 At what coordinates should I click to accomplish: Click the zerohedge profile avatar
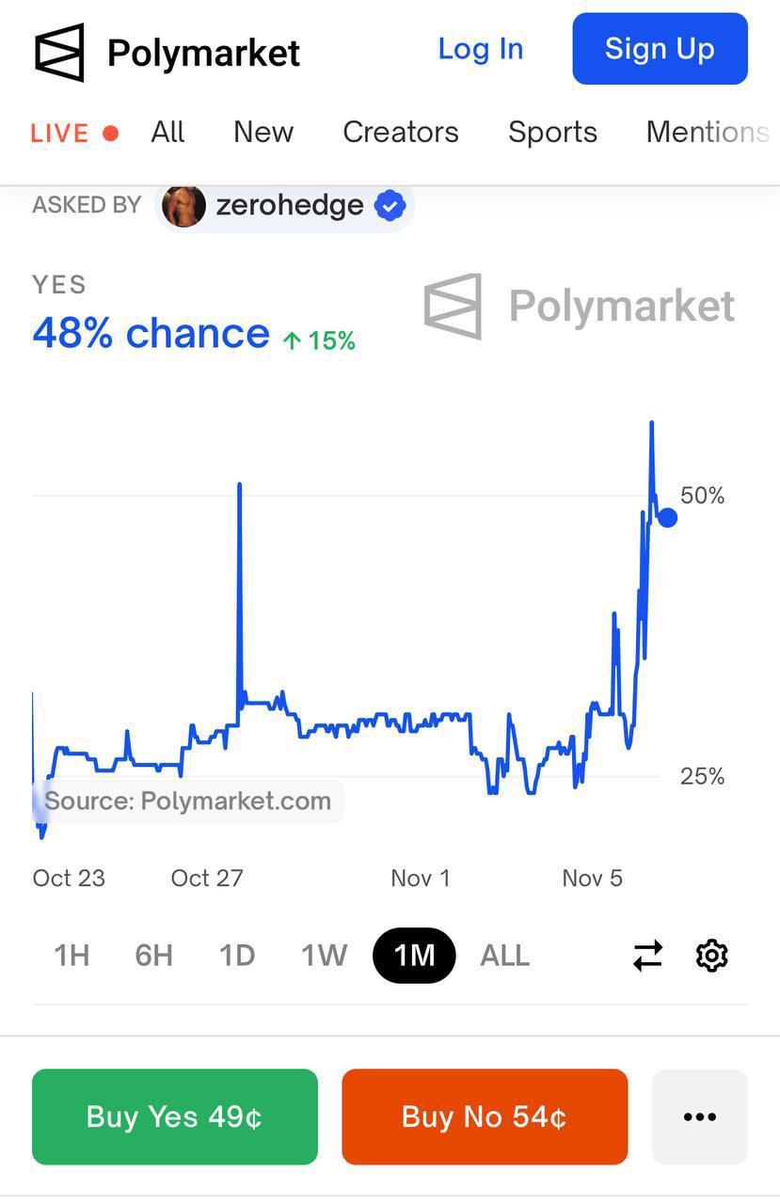pyautogui.click(x=183, y=205)
